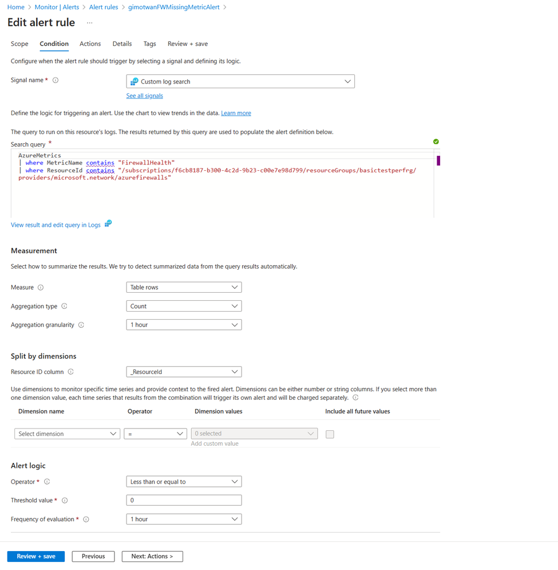
Task: Click the Dimension values column header
Action: pyautogui.click(x=218, y=411)
